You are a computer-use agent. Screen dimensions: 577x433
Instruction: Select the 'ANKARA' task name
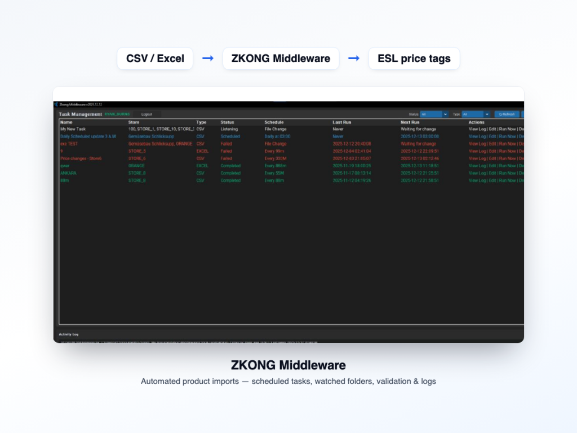pos(68,173)
